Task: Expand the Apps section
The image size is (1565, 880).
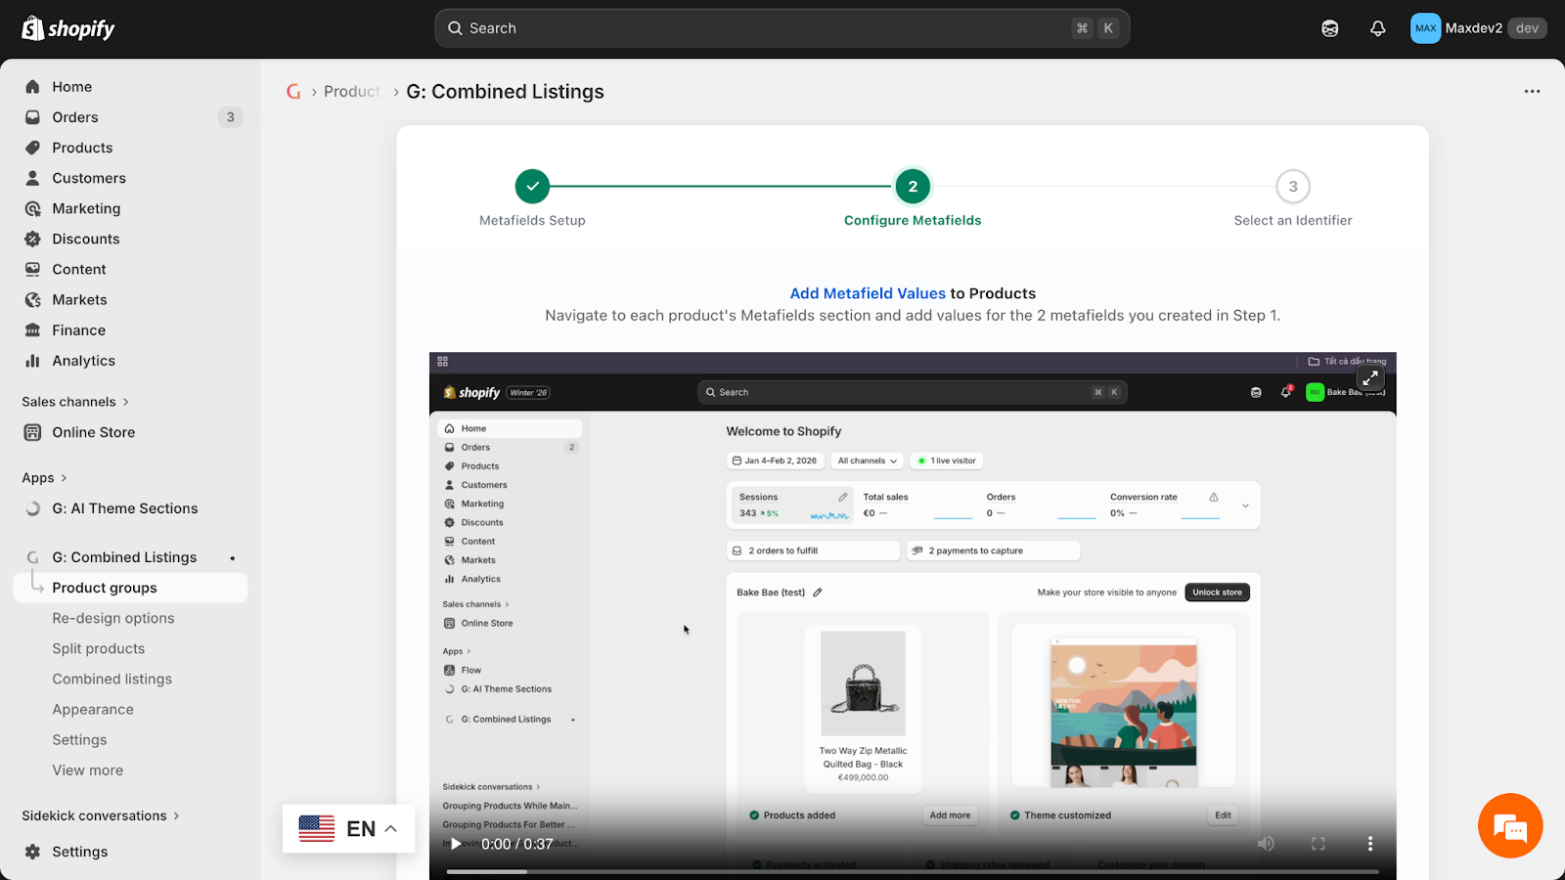Action: pyautogui.click(x=45, y=478)
